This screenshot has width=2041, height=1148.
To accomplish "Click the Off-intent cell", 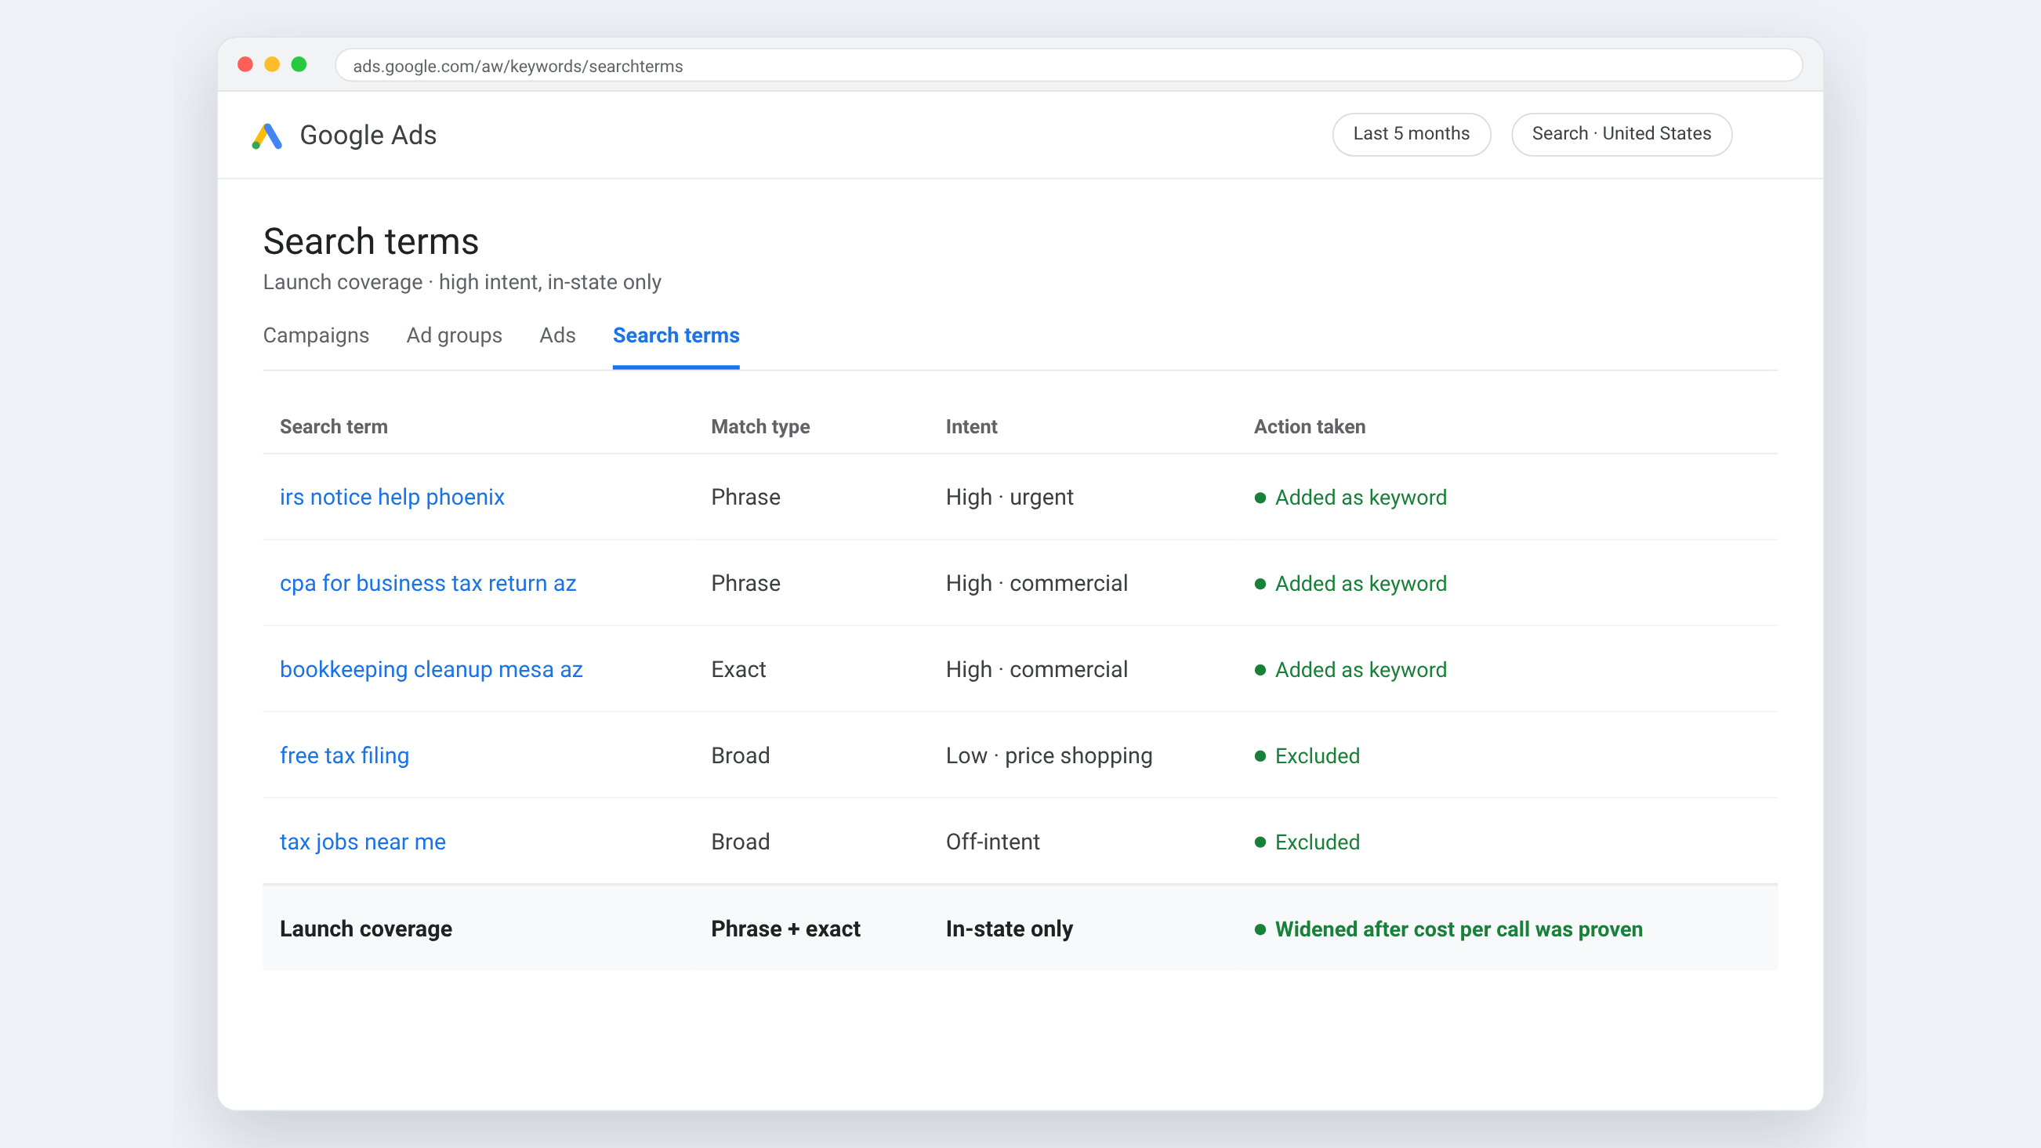I will tap(992, 842).
